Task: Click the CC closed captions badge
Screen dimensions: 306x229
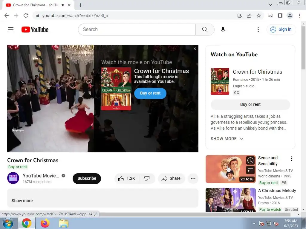Action: [236, 93]
